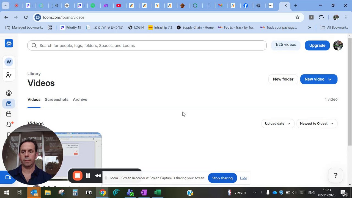Open the LOGIN bookmark

136,28
